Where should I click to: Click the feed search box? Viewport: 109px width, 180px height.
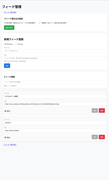pos(56,82)
